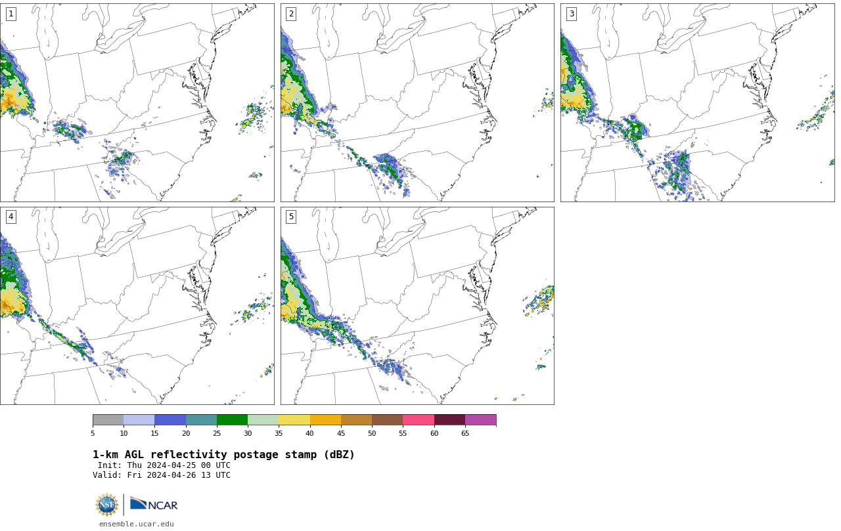Open ensemble member 5 reflectivity map

click(x=417, y=306)
